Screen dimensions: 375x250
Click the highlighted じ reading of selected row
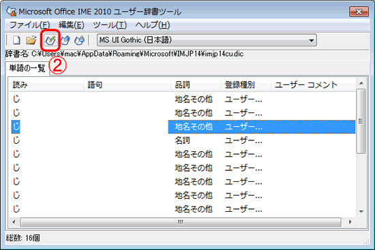point(16,127)
